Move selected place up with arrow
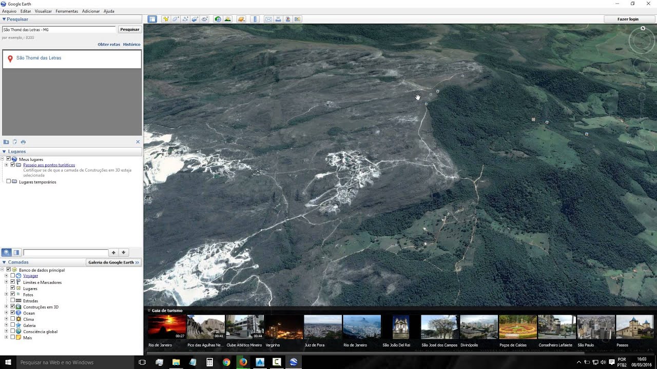This screenshot has height=369, width=657. pos(113,252)
